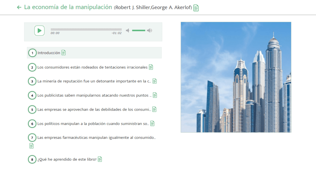Viewport: 316px width, 170px height.
Task: Click the number 2 chapter circle
Action: 32,67
